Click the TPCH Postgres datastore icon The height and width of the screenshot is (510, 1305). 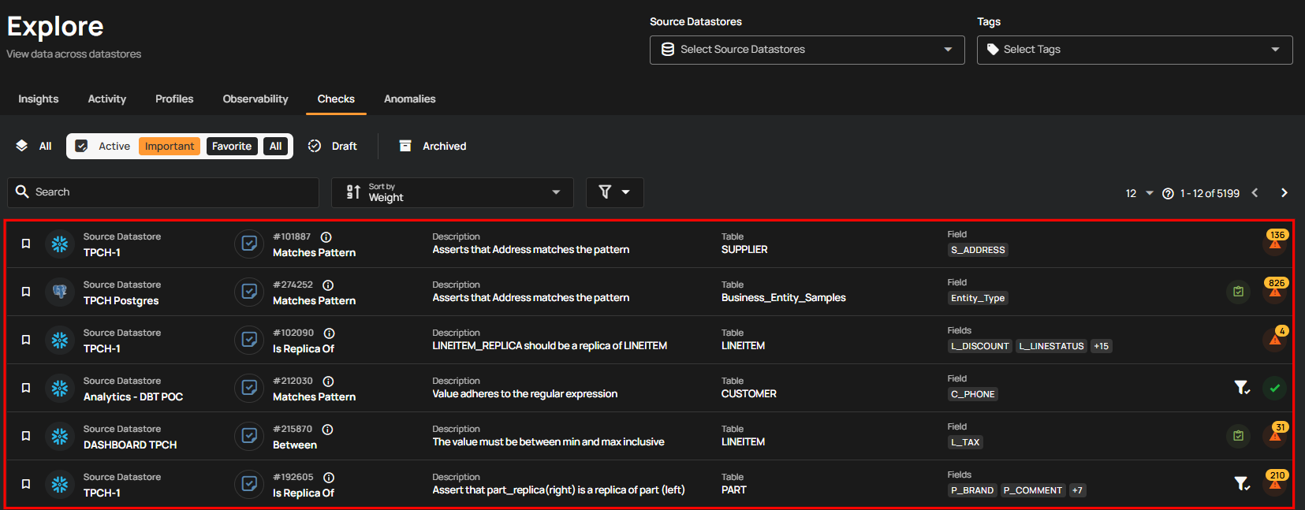pos(60,292)
